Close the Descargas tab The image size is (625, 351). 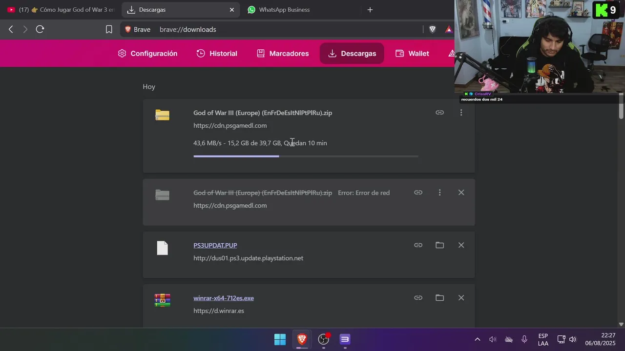232,10
